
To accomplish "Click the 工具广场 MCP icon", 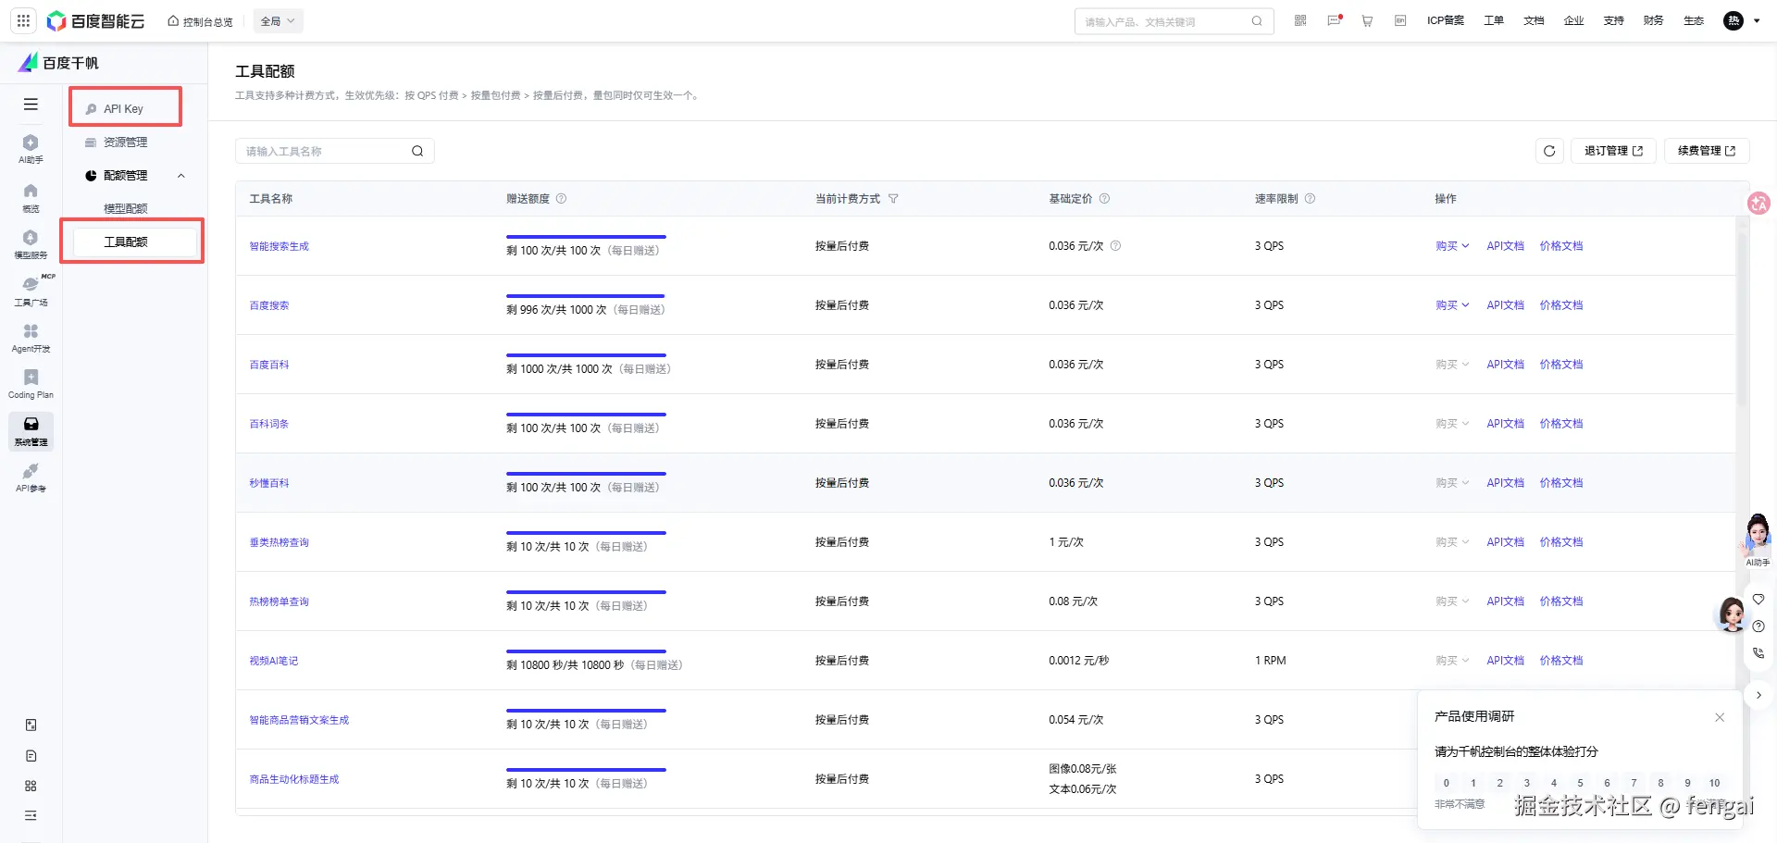I will [31, 291].
